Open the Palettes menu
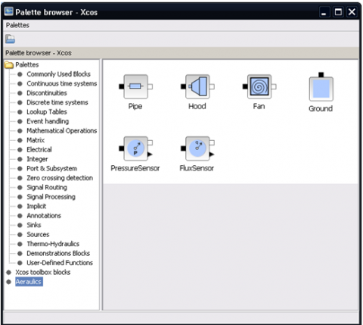363x325 pixels. click(x=17, y=25)
